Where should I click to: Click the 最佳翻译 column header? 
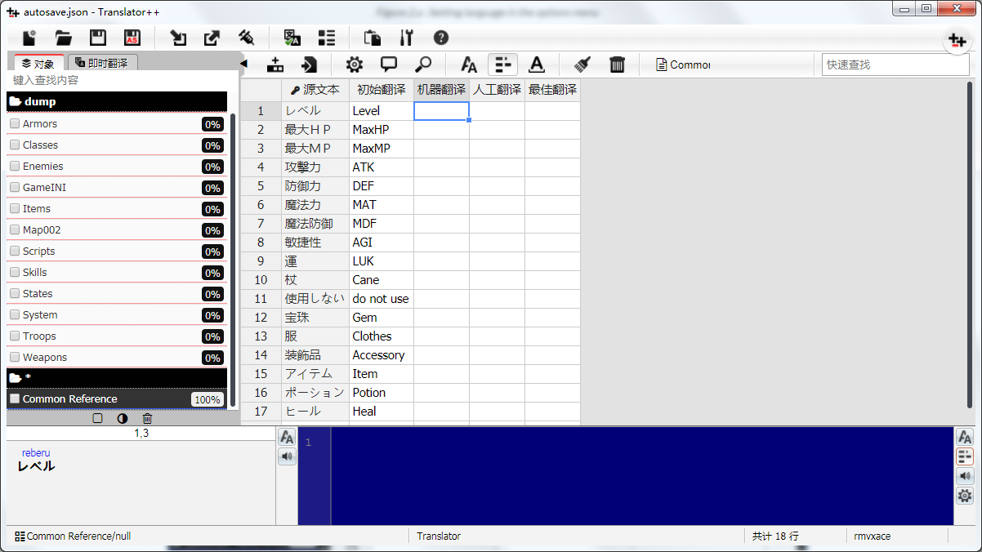click(552, 90)
